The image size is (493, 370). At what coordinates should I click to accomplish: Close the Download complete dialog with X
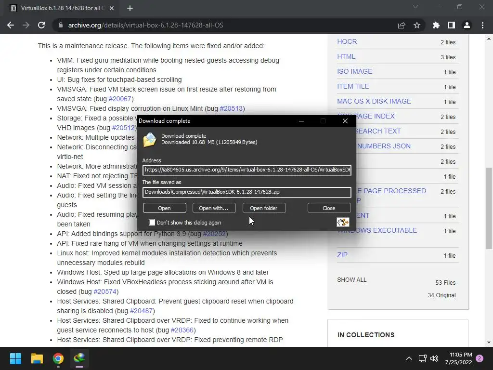click(345, 121)
